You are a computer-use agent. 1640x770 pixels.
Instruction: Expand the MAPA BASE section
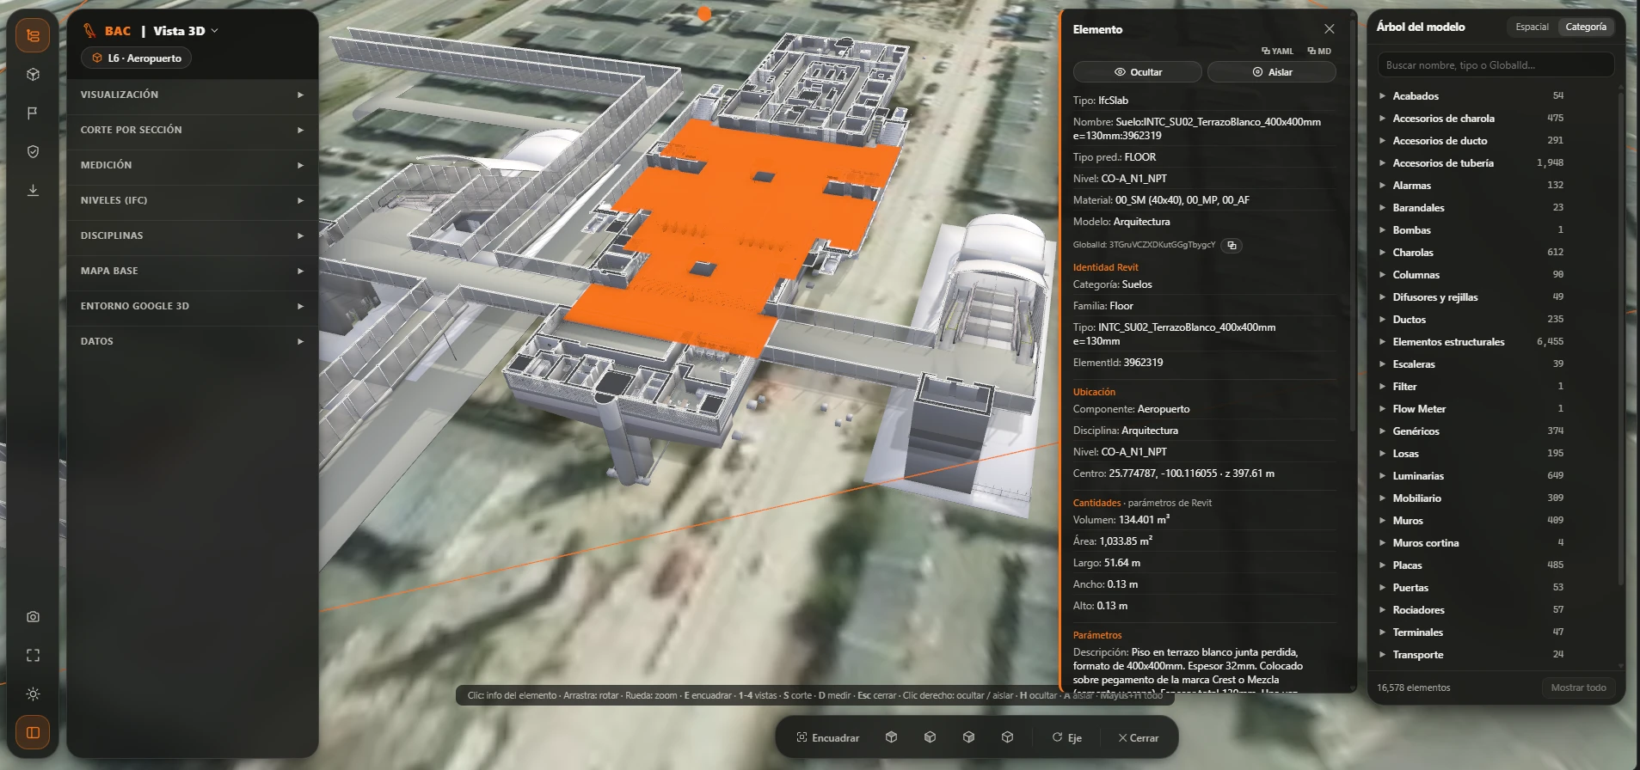click(x=193, y=271)
